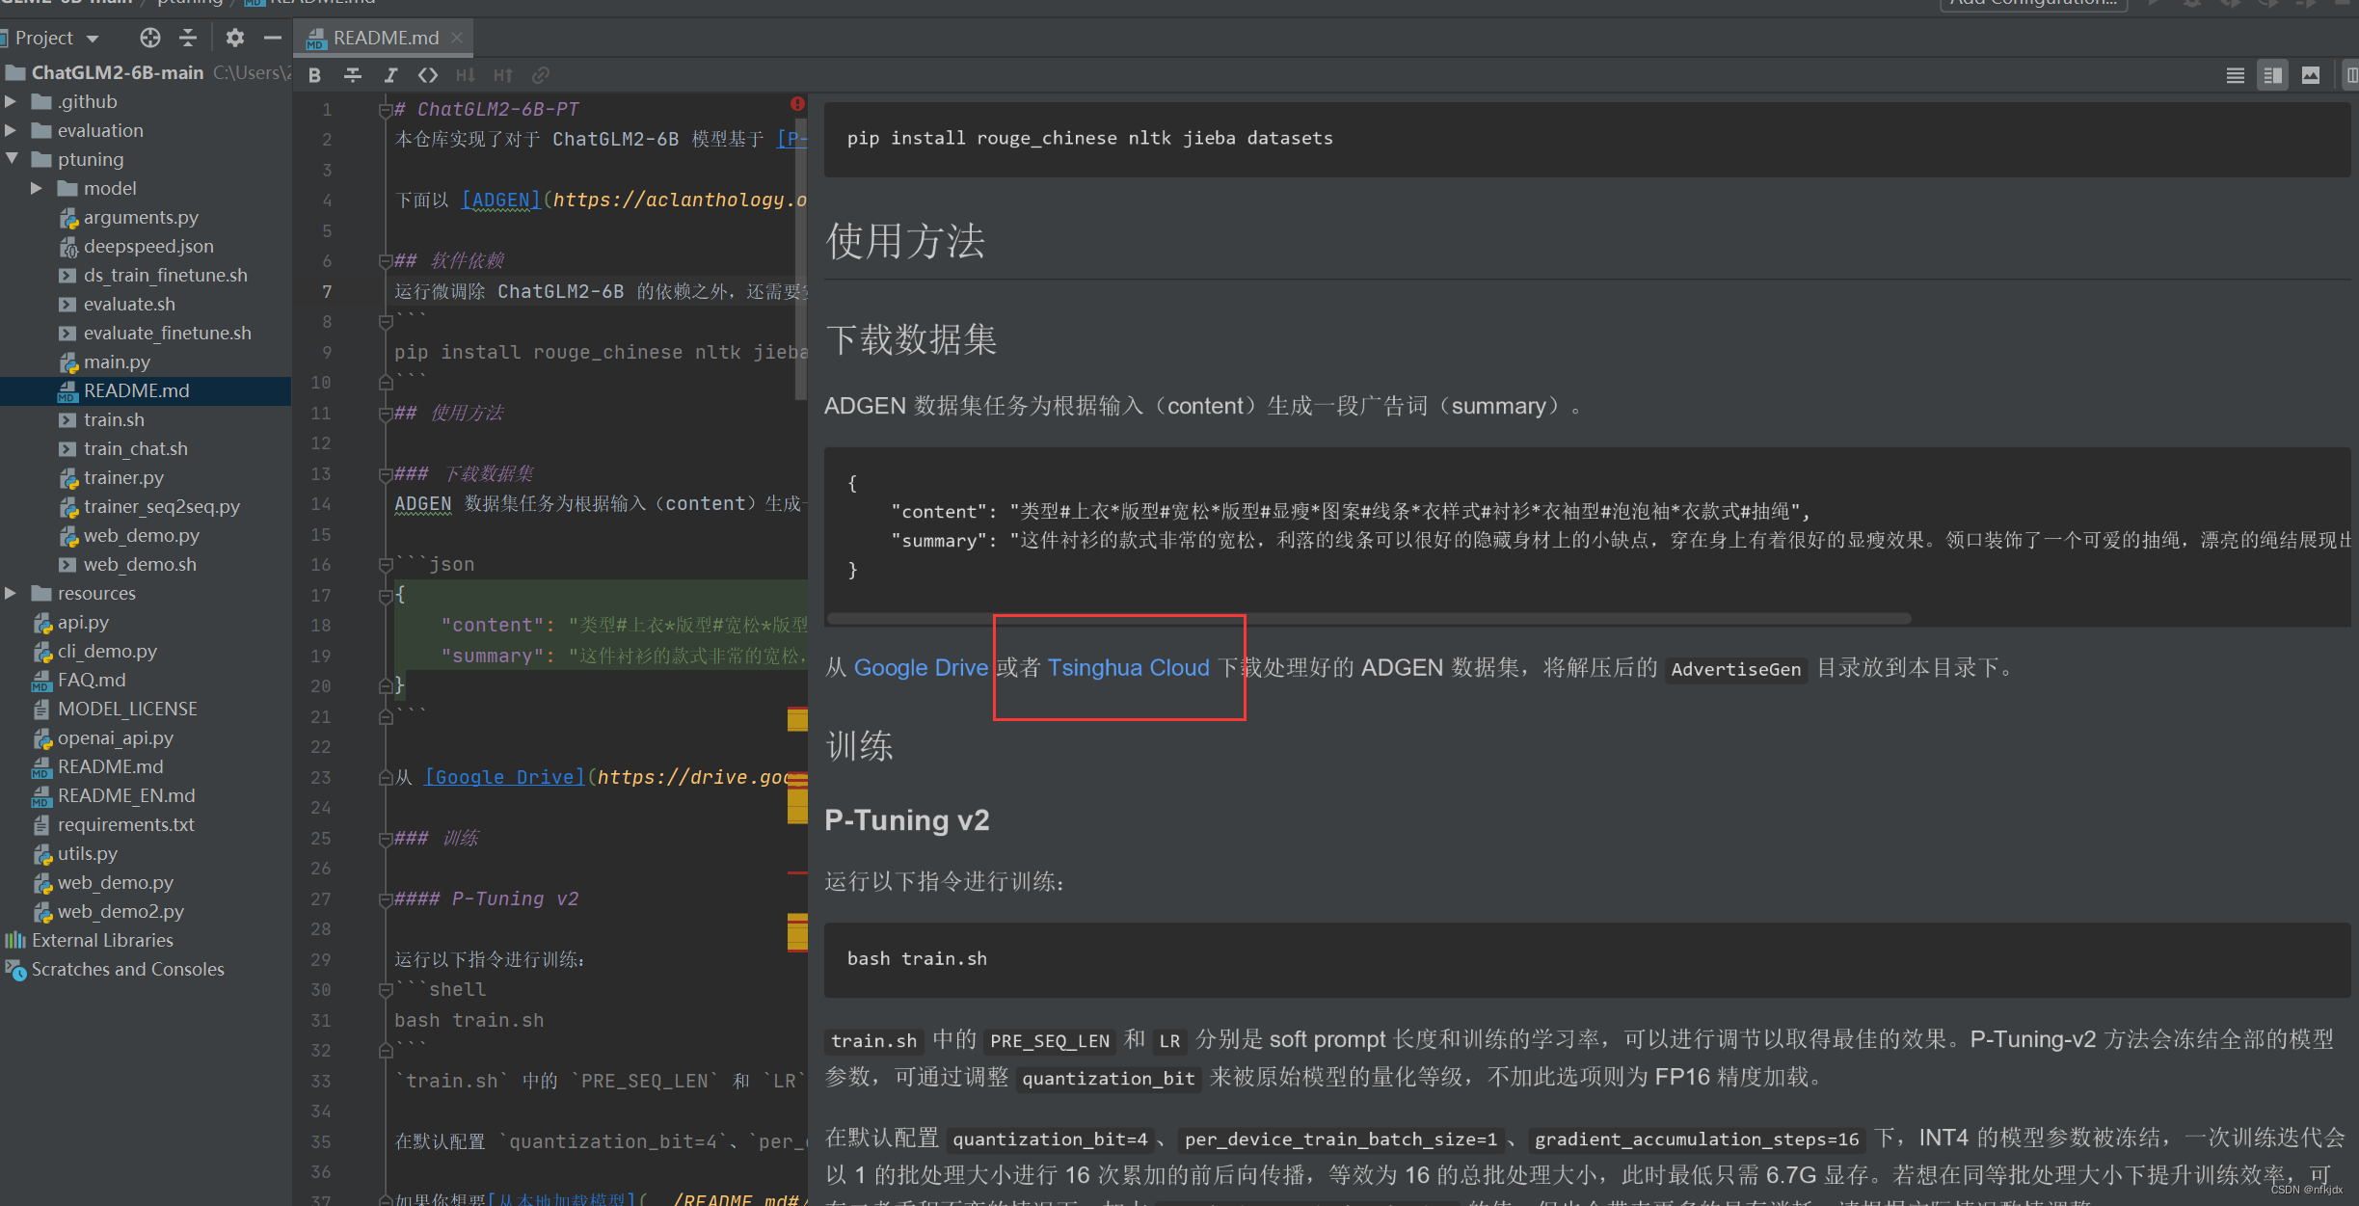Screen dimensions: 2359x1206
Task: Expand the .github folder
Action: pos(11,101)
